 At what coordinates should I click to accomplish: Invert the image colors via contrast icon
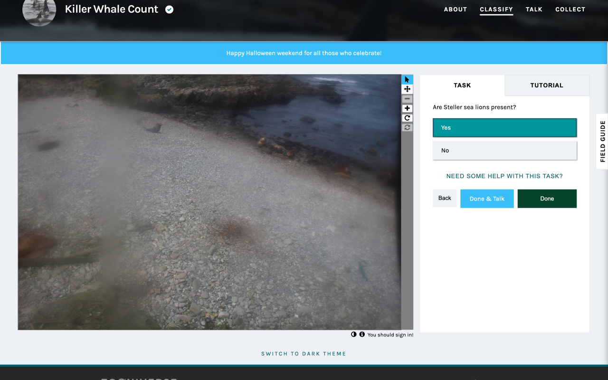(x=353, y=334)
